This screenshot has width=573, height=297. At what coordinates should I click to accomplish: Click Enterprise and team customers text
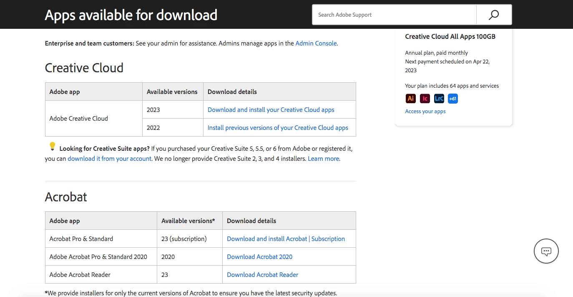[x=89, y=43]
